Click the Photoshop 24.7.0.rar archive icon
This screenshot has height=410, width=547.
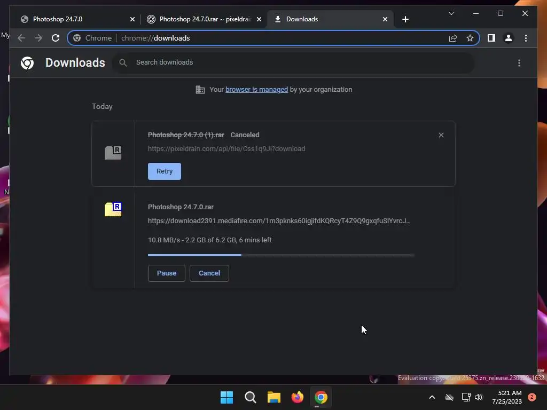tap(113, 209)
